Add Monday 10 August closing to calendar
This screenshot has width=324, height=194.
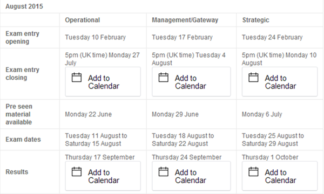click(x=280, y=81)
